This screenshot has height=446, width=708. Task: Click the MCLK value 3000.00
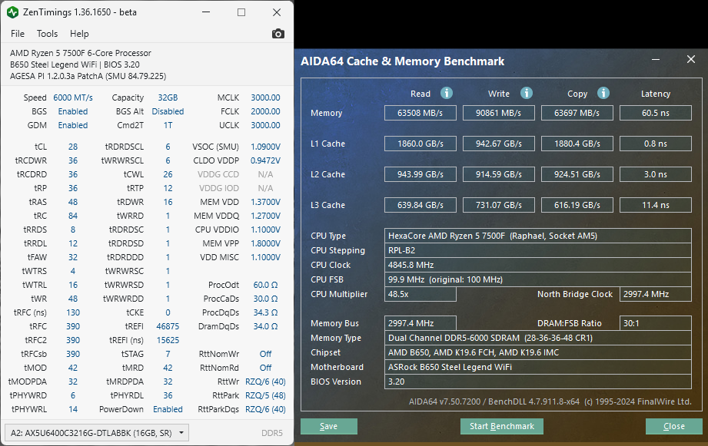(x=265, y=97)
